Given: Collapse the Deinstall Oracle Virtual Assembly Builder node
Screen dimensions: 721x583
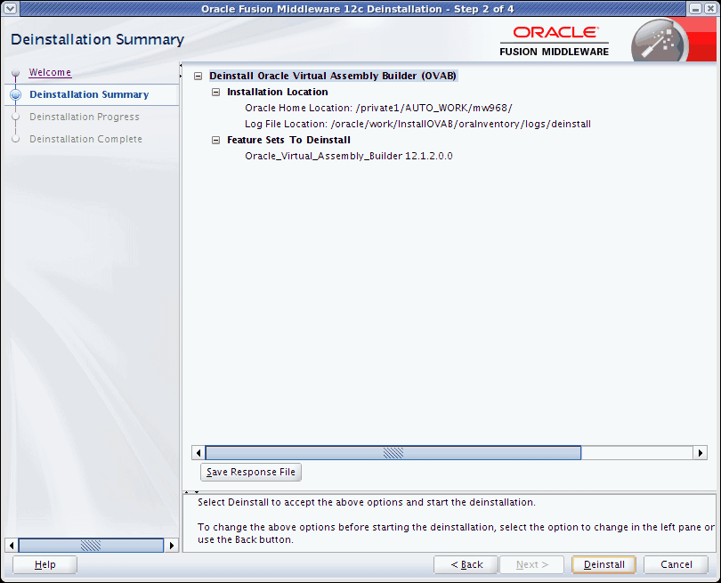Looking at the screenshot, I should tap(198, 77).
